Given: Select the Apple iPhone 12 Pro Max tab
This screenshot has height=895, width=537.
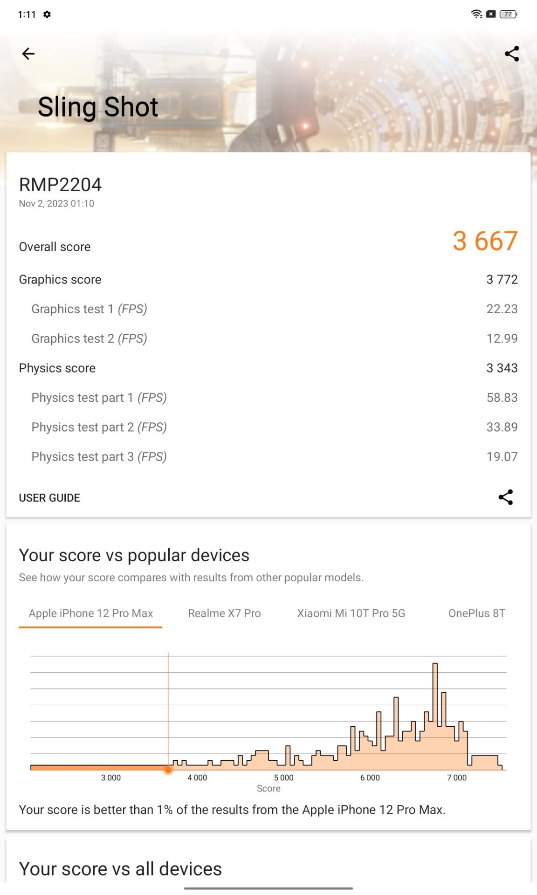Looking at the screenshot, I should pos(90,613).
